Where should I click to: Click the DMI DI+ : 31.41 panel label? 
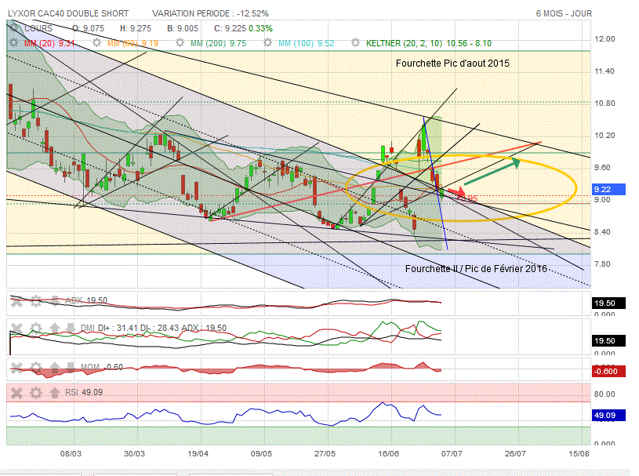[x=153, y=328]
